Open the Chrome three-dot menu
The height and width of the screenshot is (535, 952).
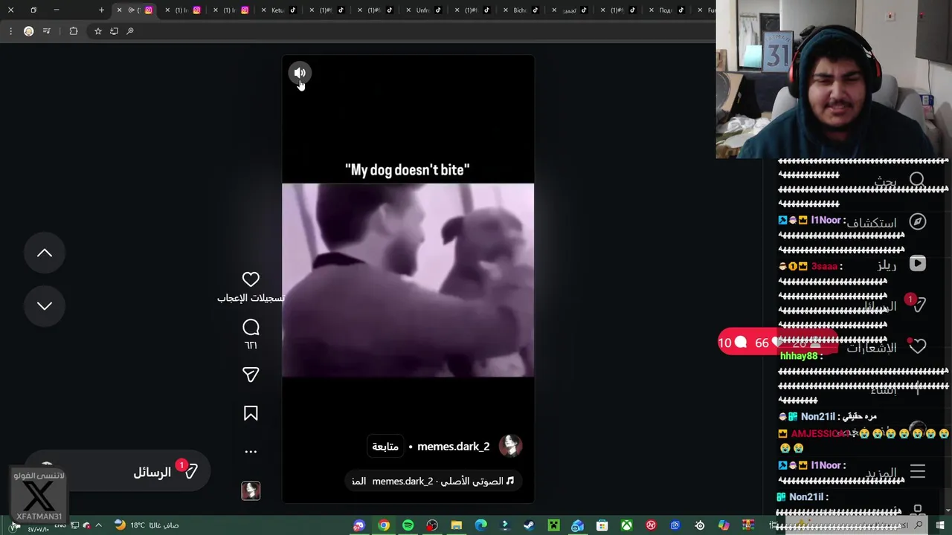(x=10, y=31)
